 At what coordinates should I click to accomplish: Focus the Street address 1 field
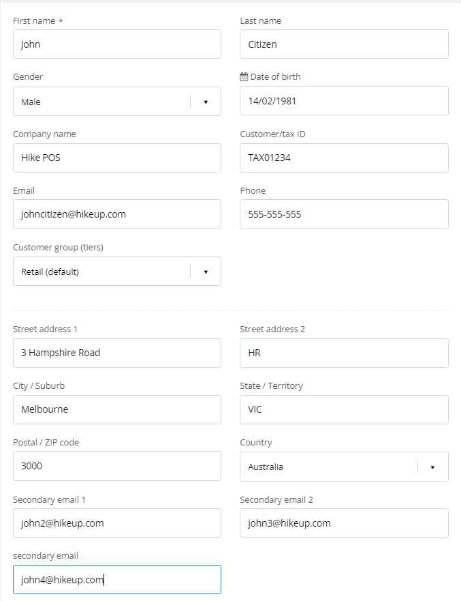point(117,353)
